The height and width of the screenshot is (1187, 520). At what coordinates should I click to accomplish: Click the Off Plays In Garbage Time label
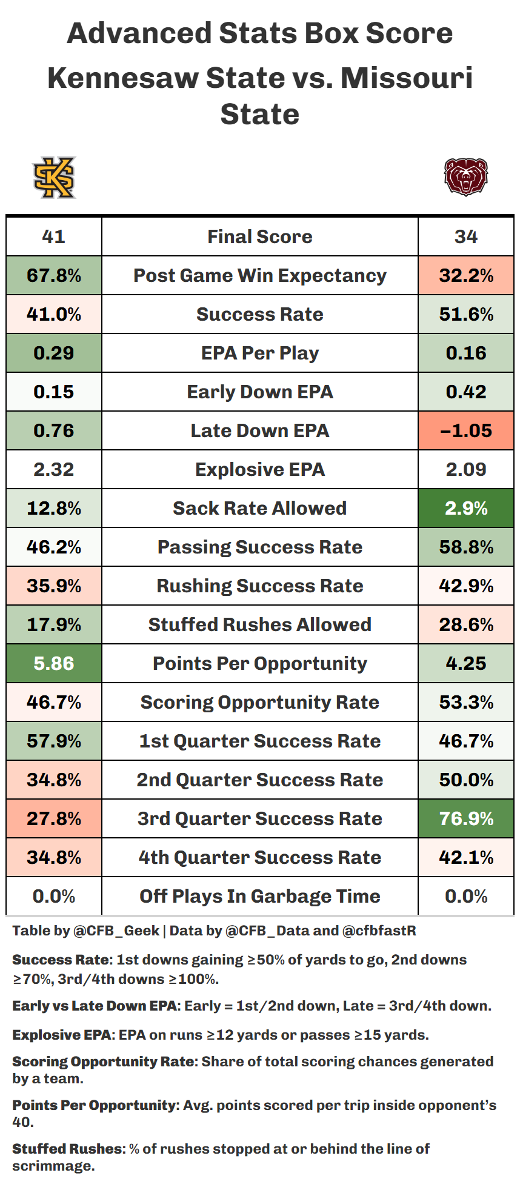point(260,896)
